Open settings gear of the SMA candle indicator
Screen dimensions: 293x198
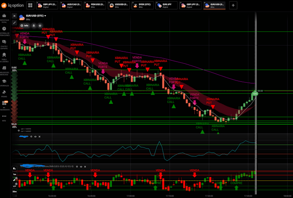pos(77,167)
